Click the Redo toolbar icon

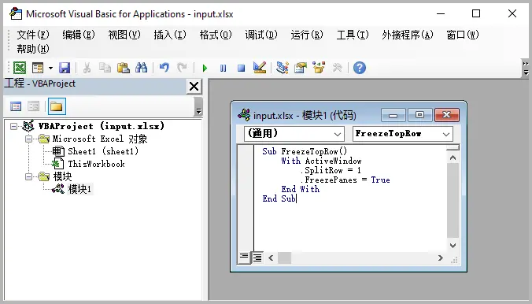(183, 68)
